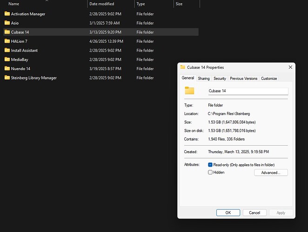
Task: Click the Nuendo 14 folder icon
Action: point(7,68)
